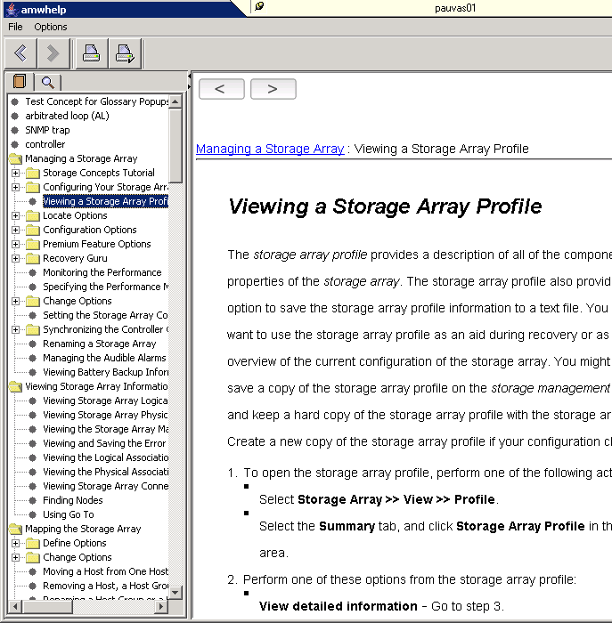The height and width of the screenshot is (623, 612).
Task: Expand the Locate Options tree node
Action: pyautogui.click(x=15, y=215)
